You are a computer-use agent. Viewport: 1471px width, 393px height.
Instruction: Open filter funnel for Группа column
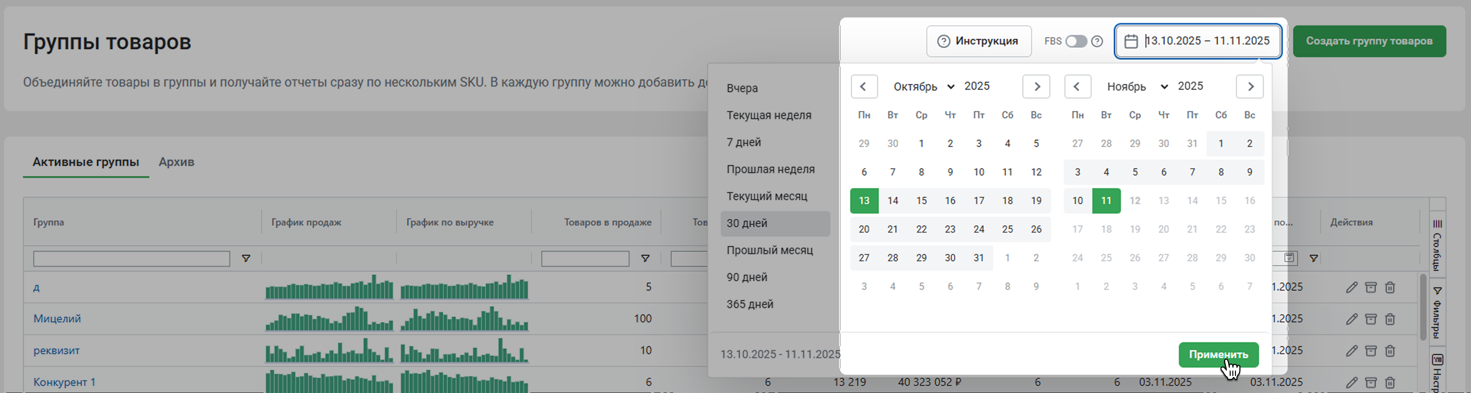[246, 259]
